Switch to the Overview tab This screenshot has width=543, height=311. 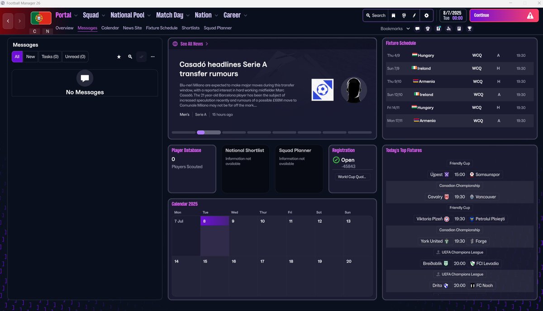click(64, 28)
